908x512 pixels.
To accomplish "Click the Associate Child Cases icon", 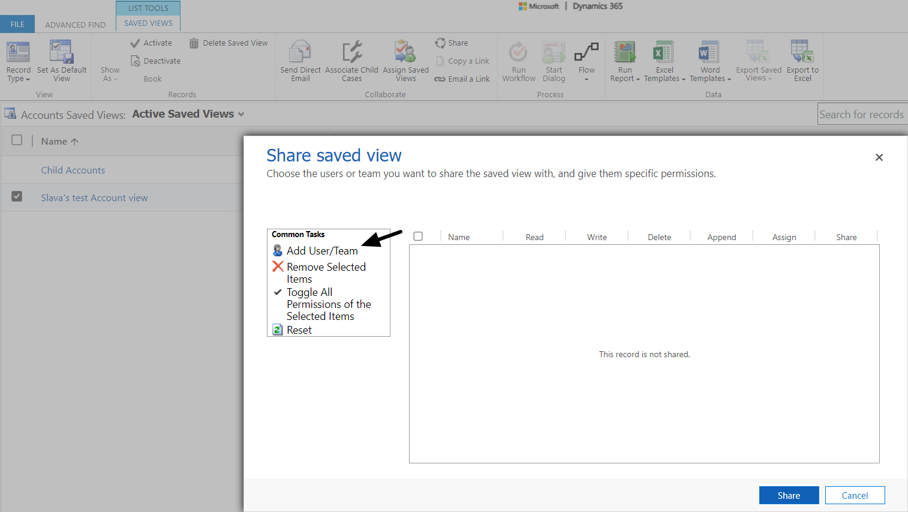I will click(x=351, y=52).
